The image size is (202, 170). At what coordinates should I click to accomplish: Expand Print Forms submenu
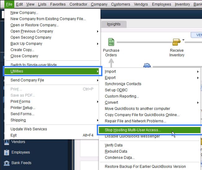pyautogui.click(x=52, y=102)
